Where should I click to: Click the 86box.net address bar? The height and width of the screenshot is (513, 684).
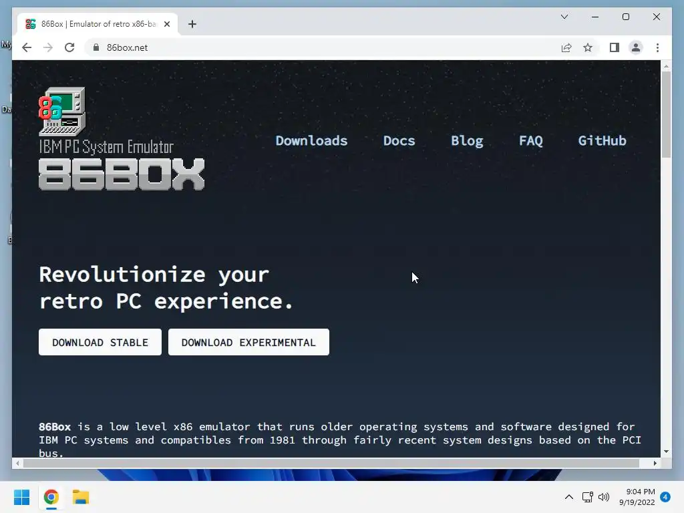click(x=323, y=47)
